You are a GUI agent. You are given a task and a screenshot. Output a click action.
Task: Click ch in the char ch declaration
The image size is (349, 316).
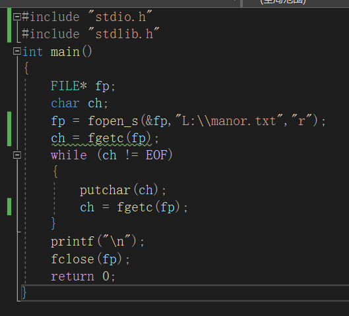pyautogui.click(x=95, y=103)
